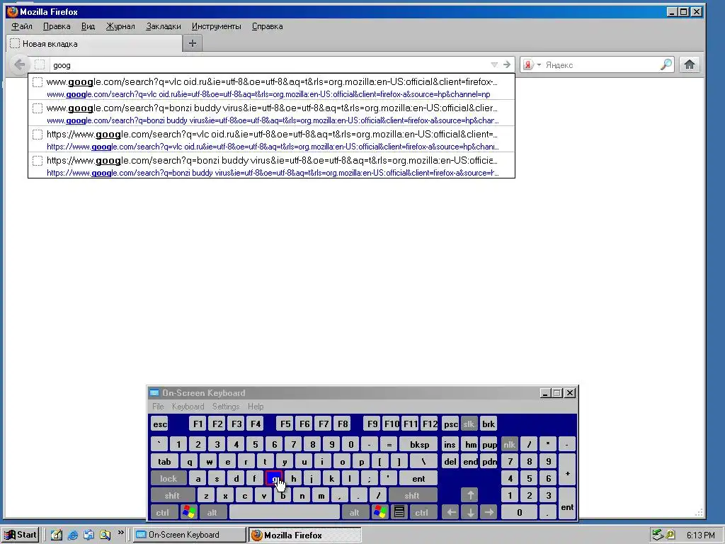725x544 pixels.
Task: Click the tab key on On-Screen Keyboard
Action: 164,461
